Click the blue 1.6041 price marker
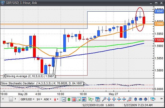Screen dimensions: 165x108 [159, 11]
